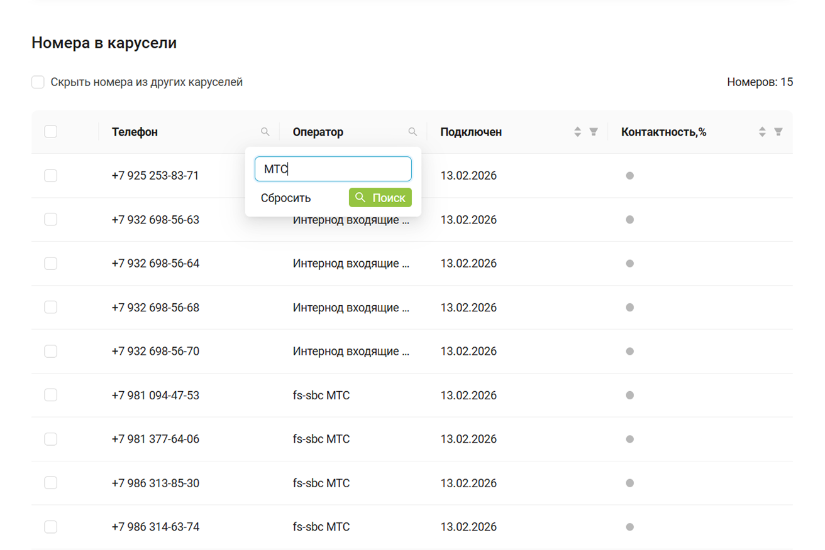The height and width of the screenshot is (550, 825).
Task: Focus the operator search field containing МТС
Action: click(x=333, y=169)
